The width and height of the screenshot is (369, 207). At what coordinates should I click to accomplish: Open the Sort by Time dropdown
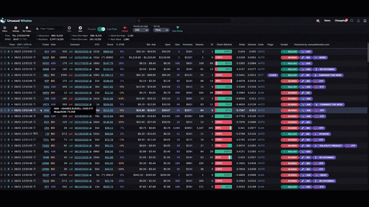point(161,30)
